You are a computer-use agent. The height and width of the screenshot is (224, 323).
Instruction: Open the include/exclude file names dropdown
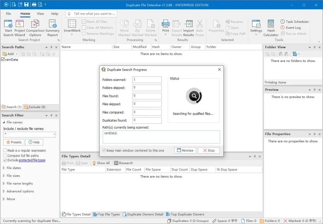point(54,134)
